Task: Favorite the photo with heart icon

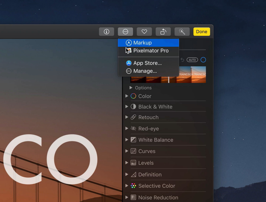Action: tap(144, 32)
